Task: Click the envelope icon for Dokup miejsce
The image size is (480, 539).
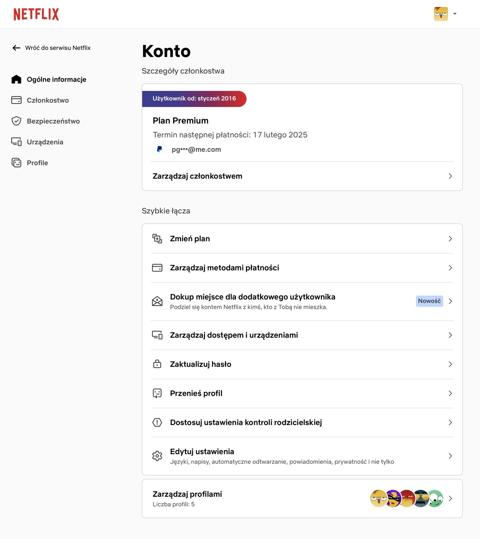Action: point(157,301)
